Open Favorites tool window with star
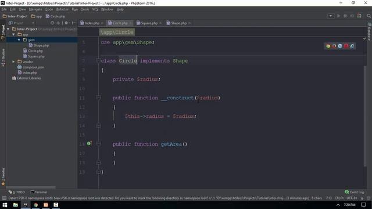The width and height of the screenshot is (372, 209). [x=3, y=176]
